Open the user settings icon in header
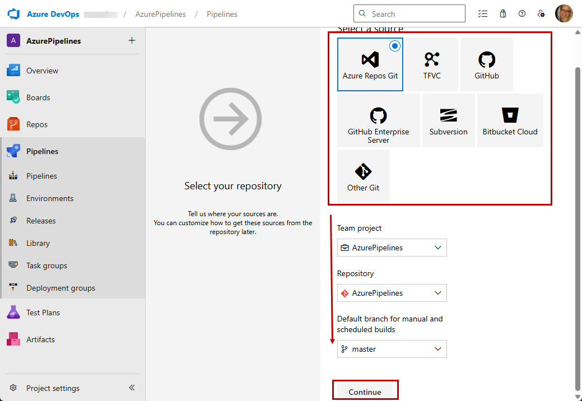Screen dimensions: 582x401 (x=541, y=14)
